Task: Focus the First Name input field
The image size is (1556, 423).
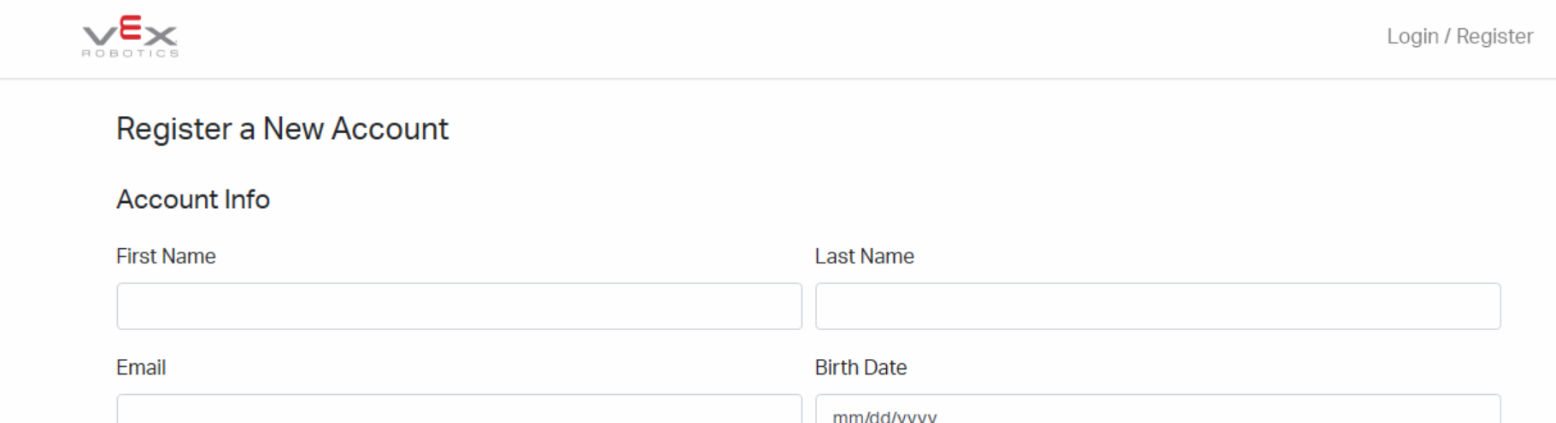Action: click(459, 306)
